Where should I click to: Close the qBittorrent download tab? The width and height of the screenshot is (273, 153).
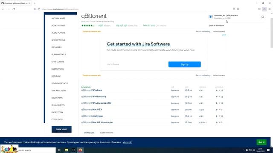pos(29,3)
